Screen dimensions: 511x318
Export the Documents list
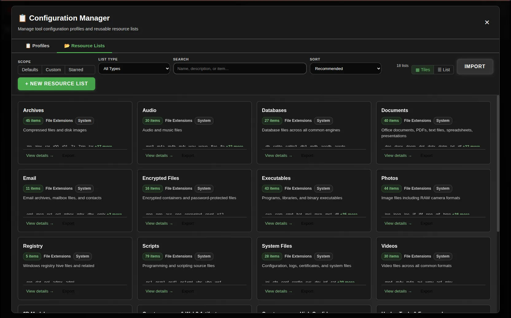[427, 156]
